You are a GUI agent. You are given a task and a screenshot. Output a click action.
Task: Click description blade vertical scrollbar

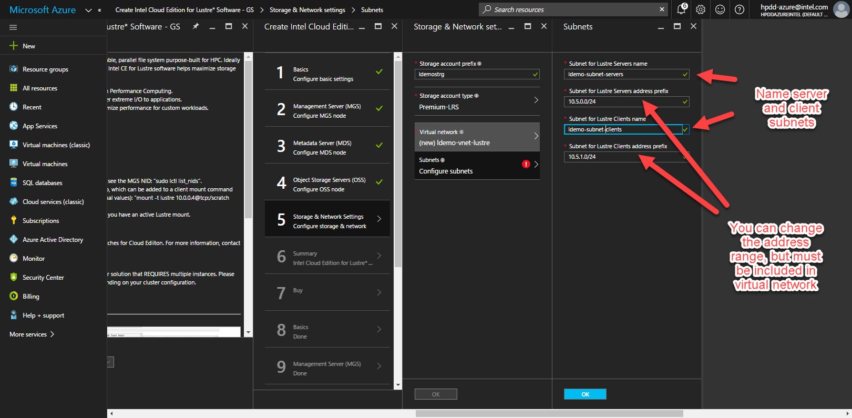coord(249,139)
